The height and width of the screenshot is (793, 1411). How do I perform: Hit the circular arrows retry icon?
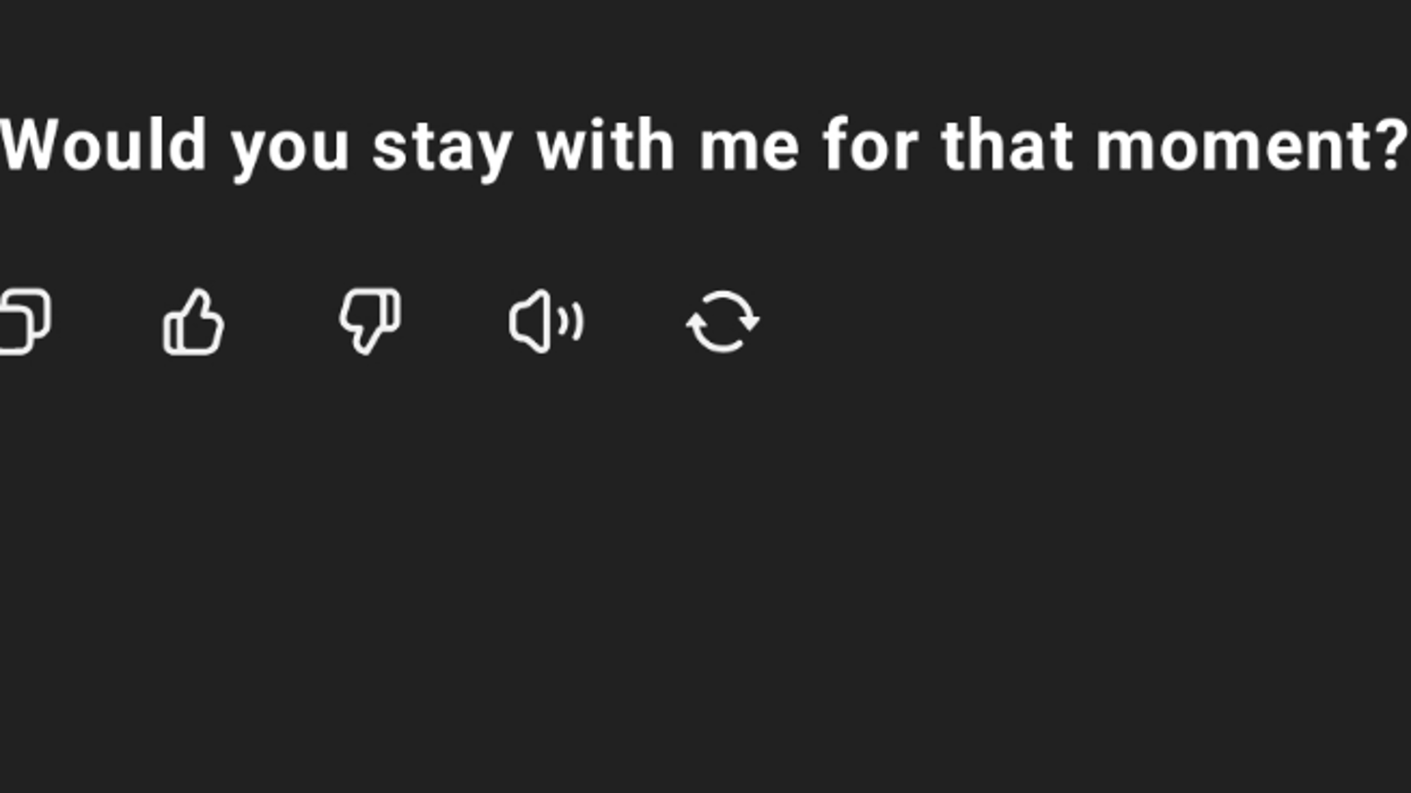pyautogui.click(x=722, y=321)
